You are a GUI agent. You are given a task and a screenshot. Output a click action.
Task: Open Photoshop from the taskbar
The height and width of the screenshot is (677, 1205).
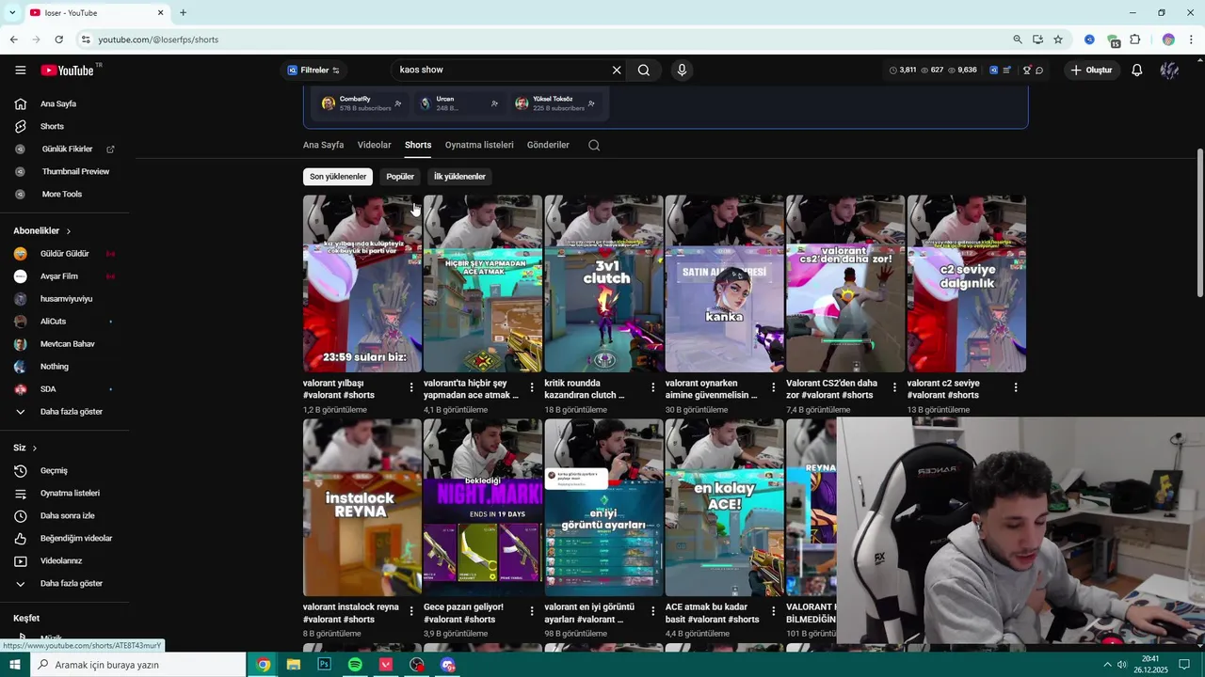coord(325,665)
